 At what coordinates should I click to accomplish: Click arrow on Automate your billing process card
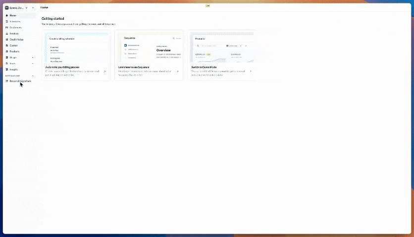105,72
